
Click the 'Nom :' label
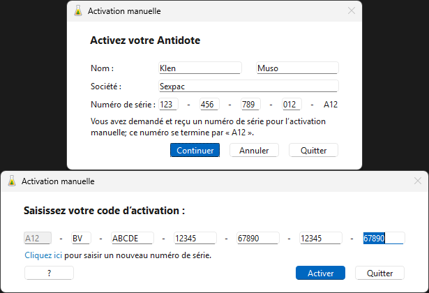tap(102, 68)
